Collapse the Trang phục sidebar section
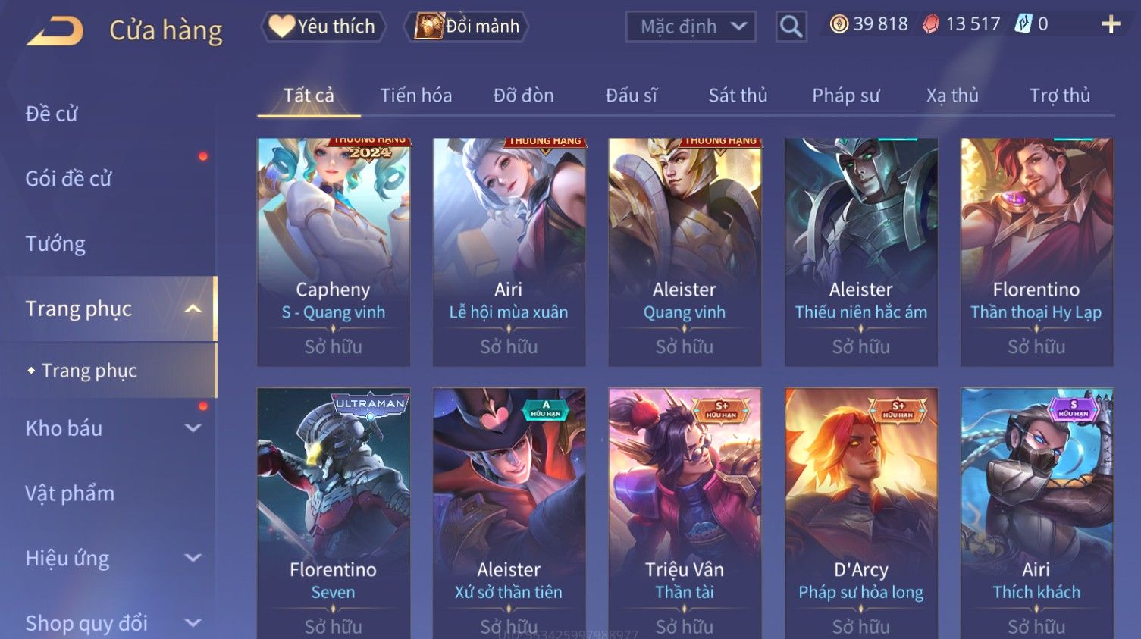 click(193, 309)
